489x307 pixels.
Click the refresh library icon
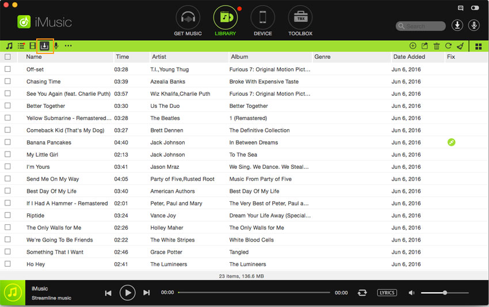(x=449, y=46)
